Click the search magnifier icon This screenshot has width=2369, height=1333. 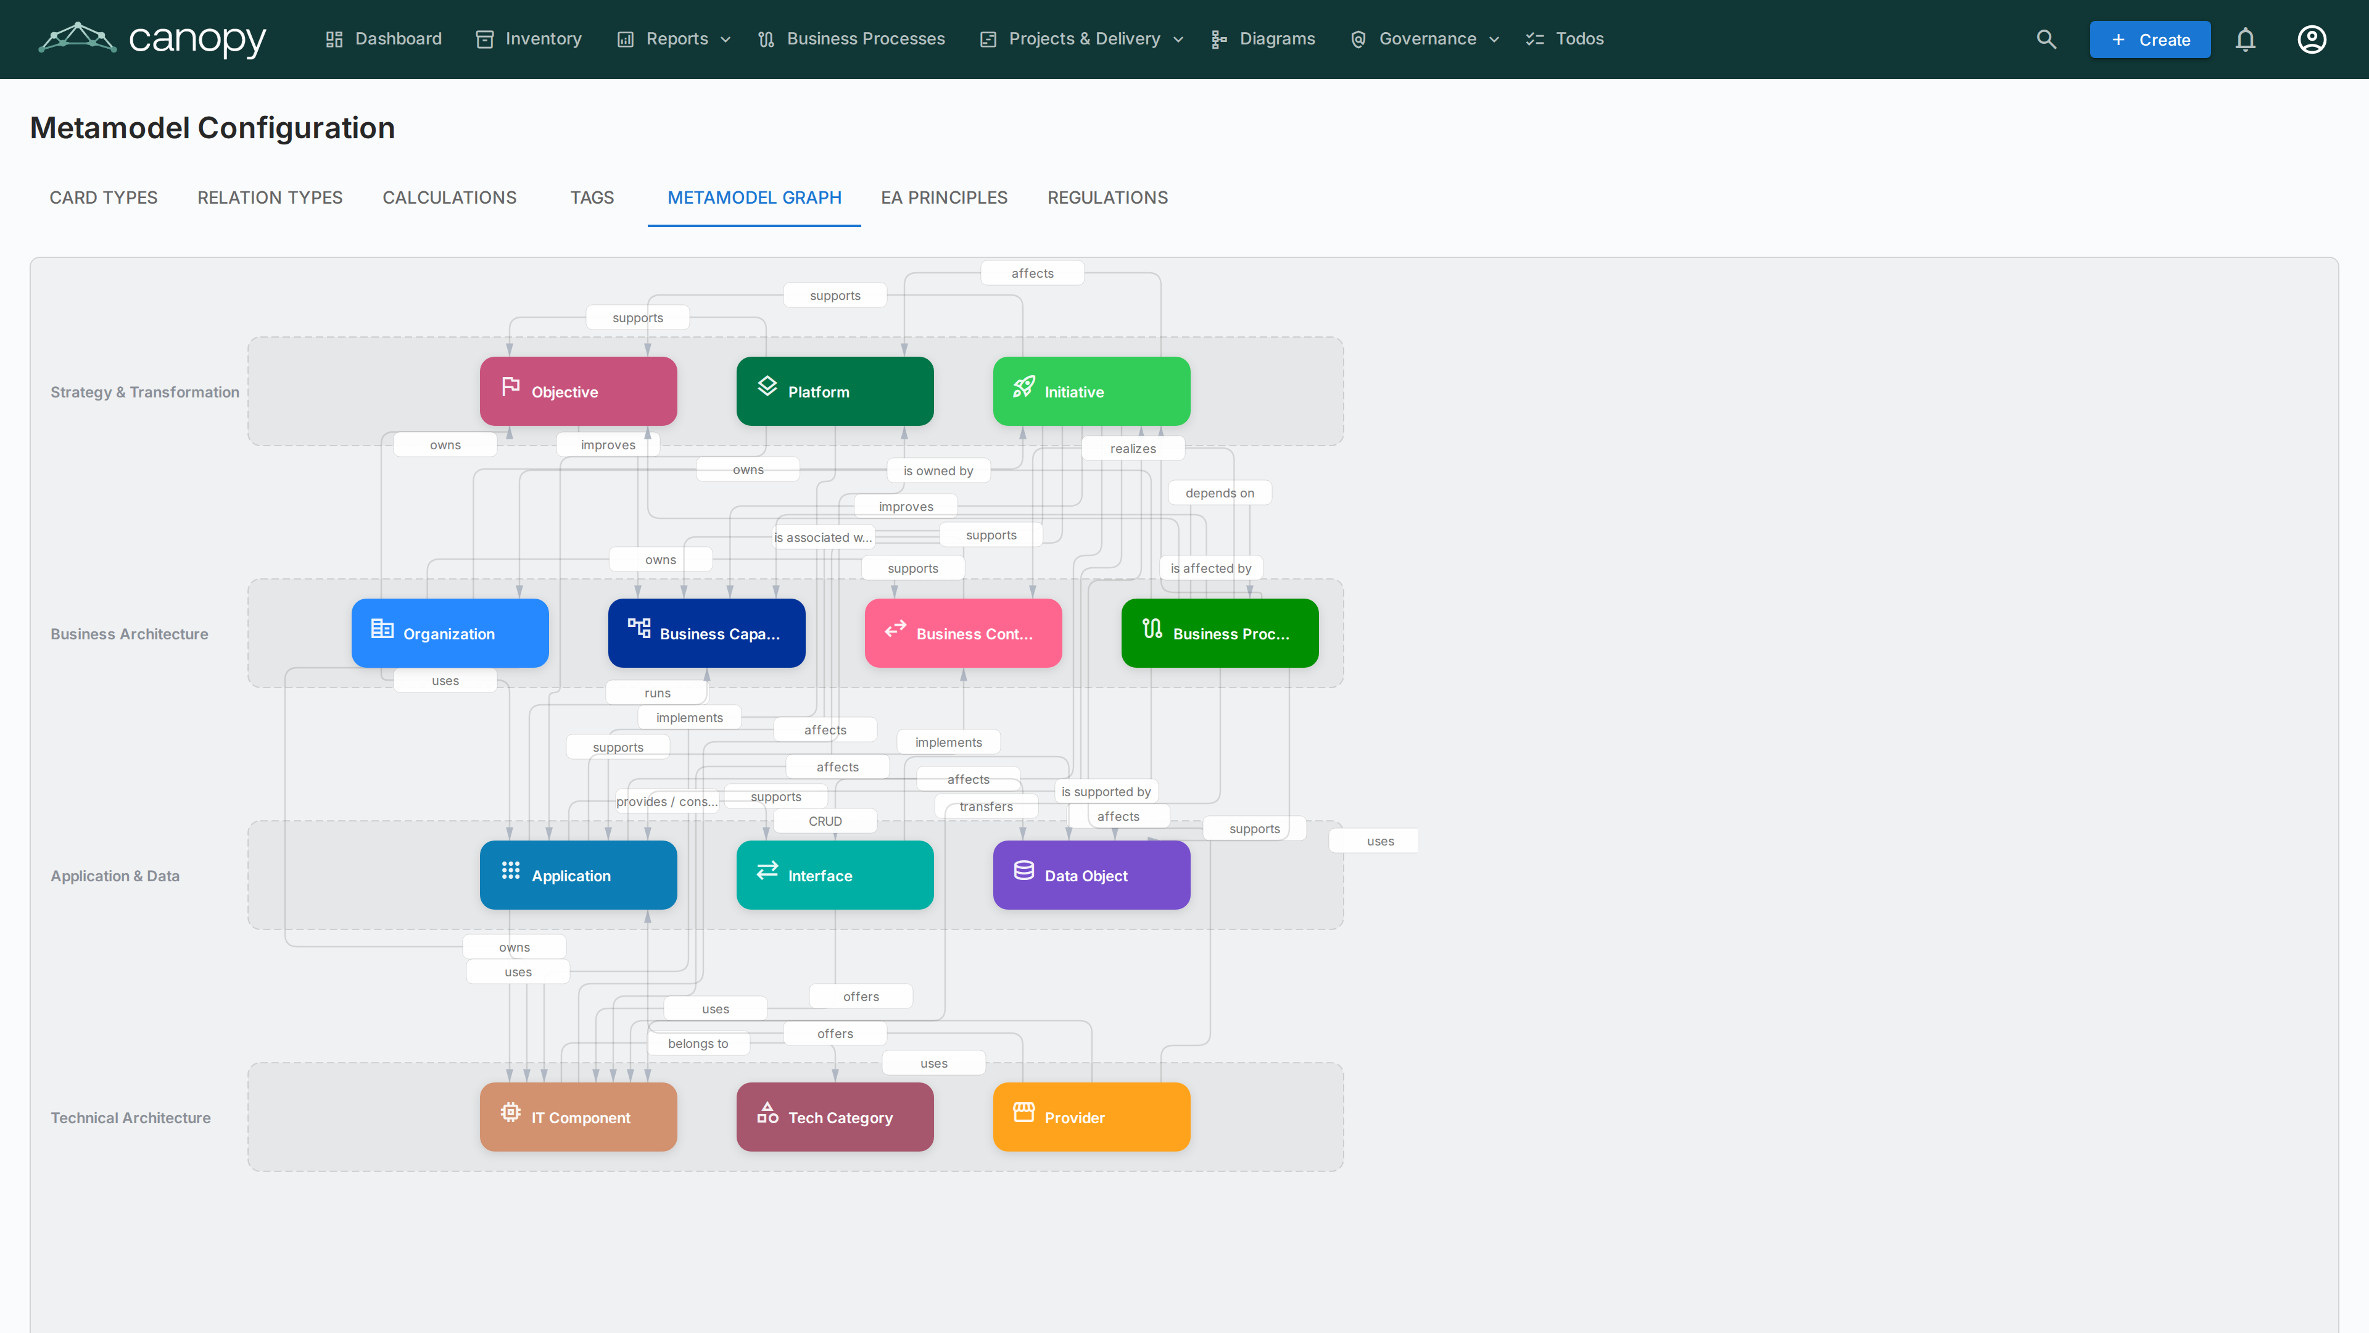pos(2046,39)
